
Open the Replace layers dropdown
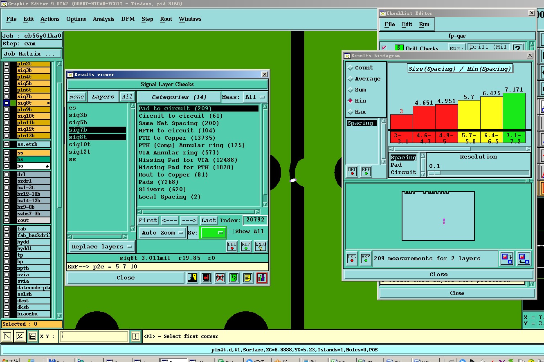pyautogui.click(x=101, y=247)
